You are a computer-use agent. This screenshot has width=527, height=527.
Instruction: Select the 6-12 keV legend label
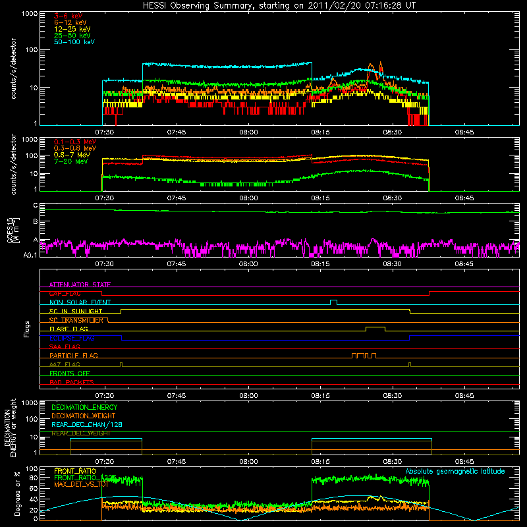[x=70, y=22]
